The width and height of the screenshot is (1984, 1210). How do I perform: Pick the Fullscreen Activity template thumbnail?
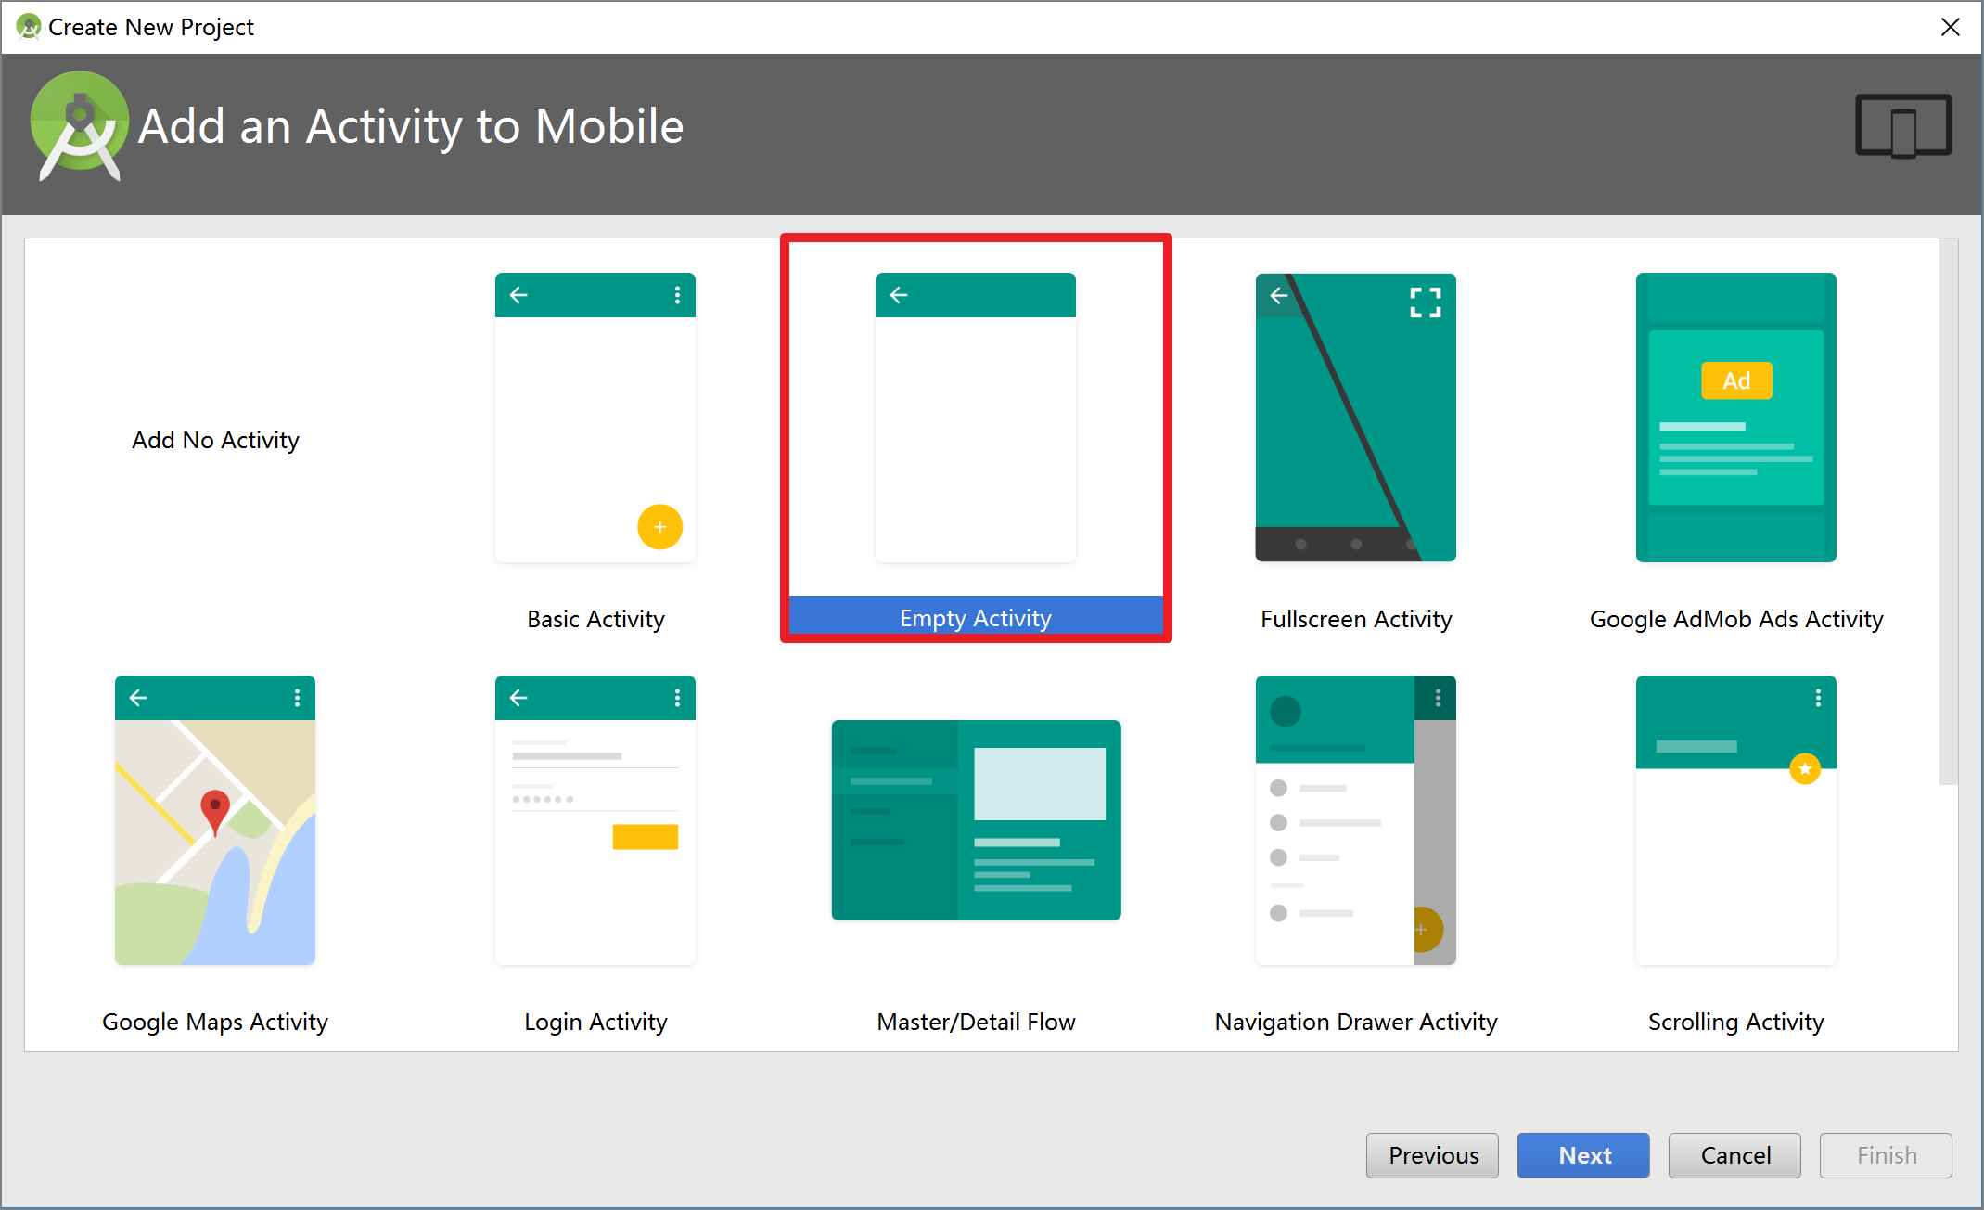pyautogui.click(x=1356, y=418)
